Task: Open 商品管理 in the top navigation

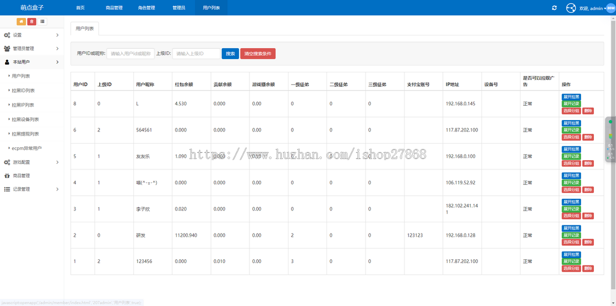Action: tap(114, 8)
